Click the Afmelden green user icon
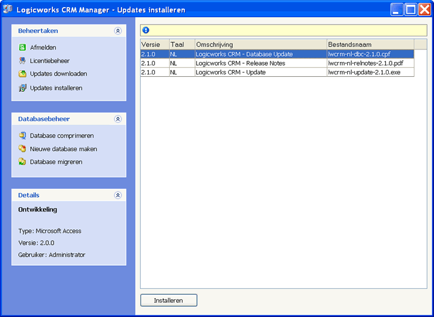434x317 pixels. 23,48
